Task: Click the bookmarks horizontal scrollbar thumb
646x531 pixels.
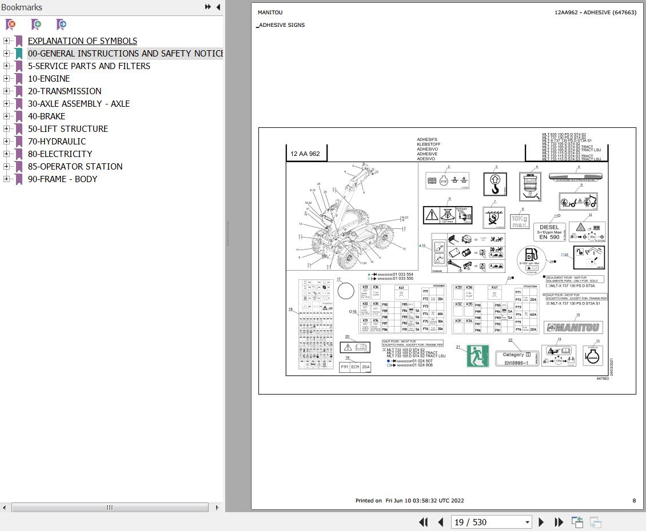Action: (110, 508)
